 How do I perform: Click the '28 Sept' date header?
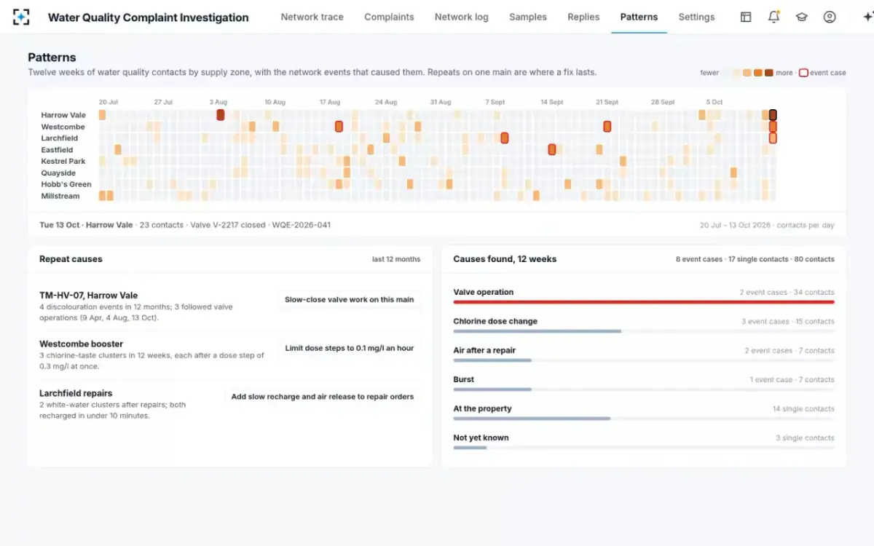pyautogui.click(x=662, y=102)
